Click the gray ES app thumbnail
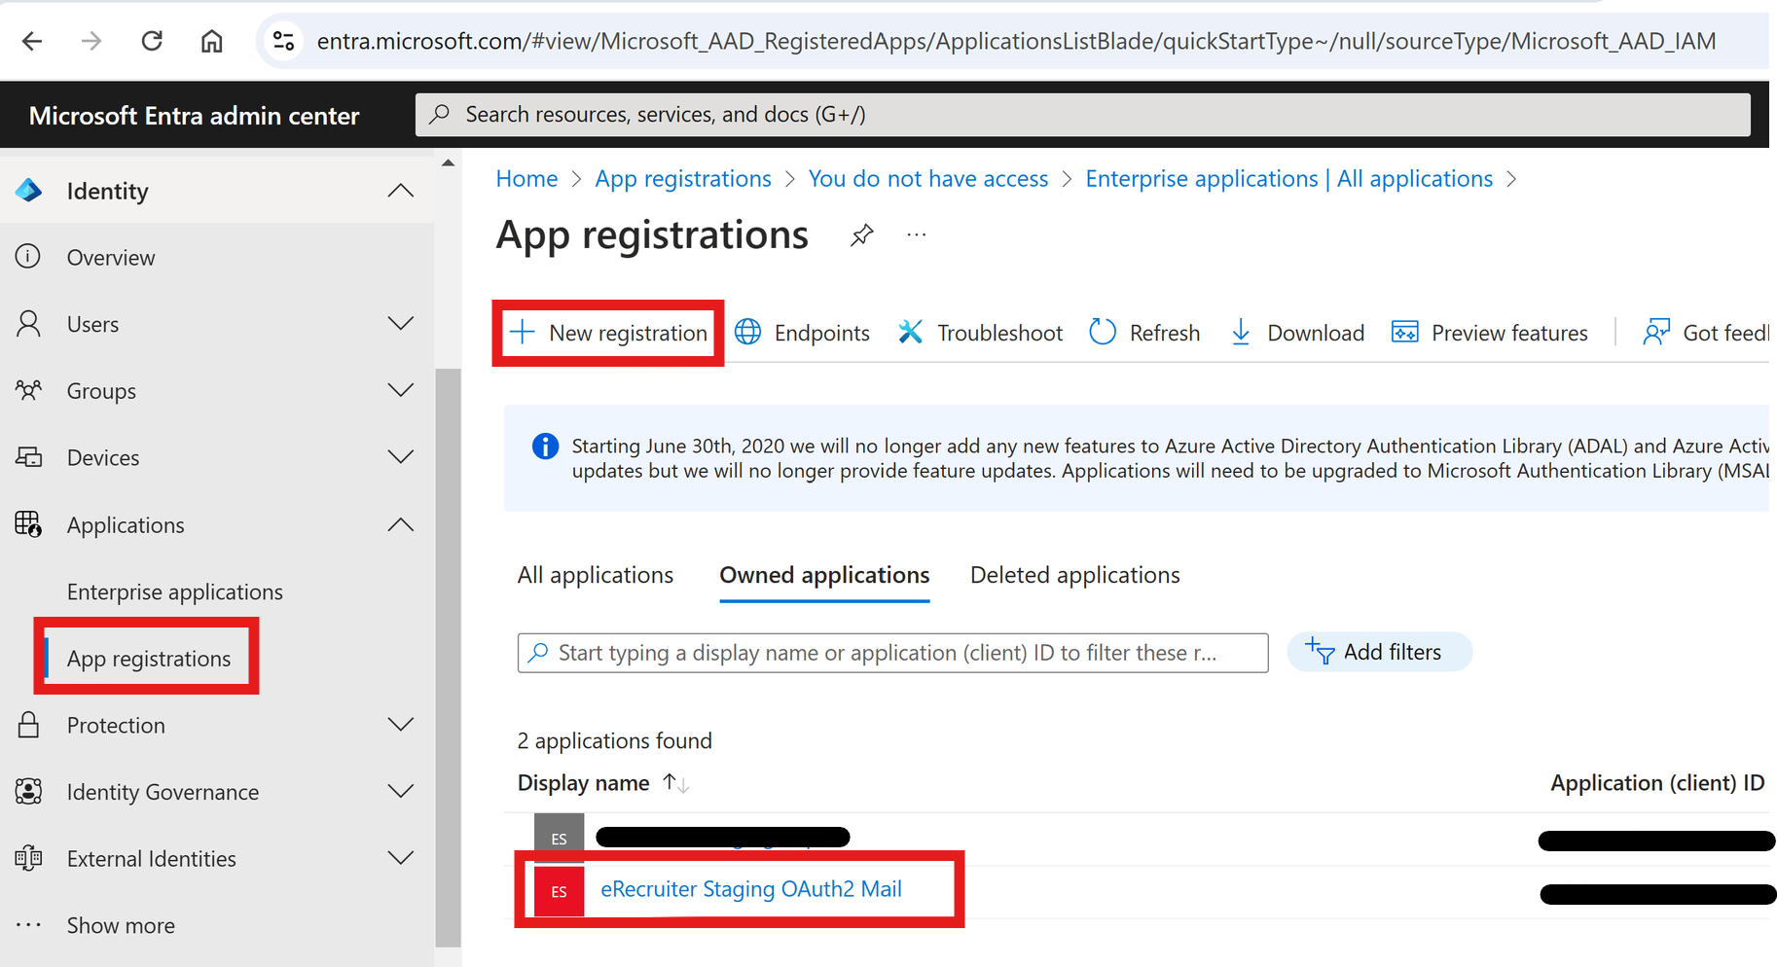1777x967 pixels. [x=559, y=837]
